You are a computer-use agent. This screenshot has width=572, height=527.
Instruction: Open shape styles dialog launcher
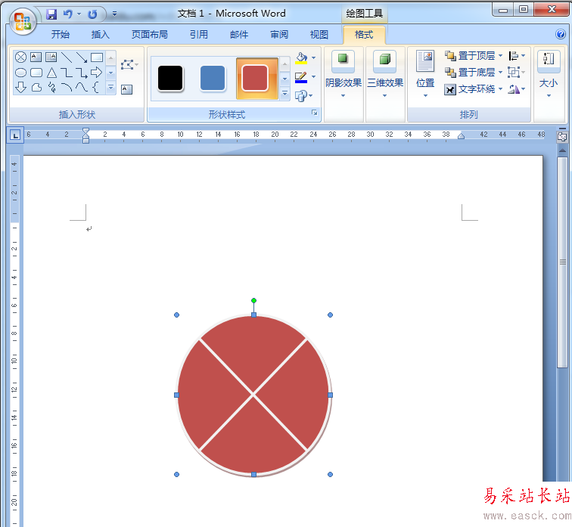click(x=315, y=113)
